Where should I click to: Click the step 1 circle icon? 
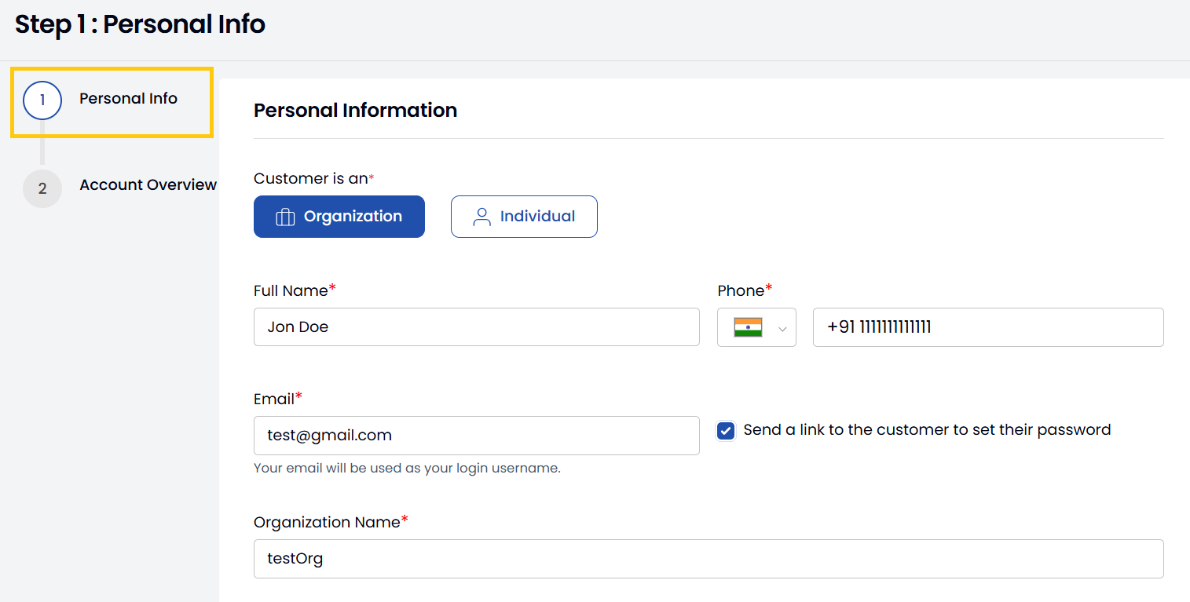42,100
